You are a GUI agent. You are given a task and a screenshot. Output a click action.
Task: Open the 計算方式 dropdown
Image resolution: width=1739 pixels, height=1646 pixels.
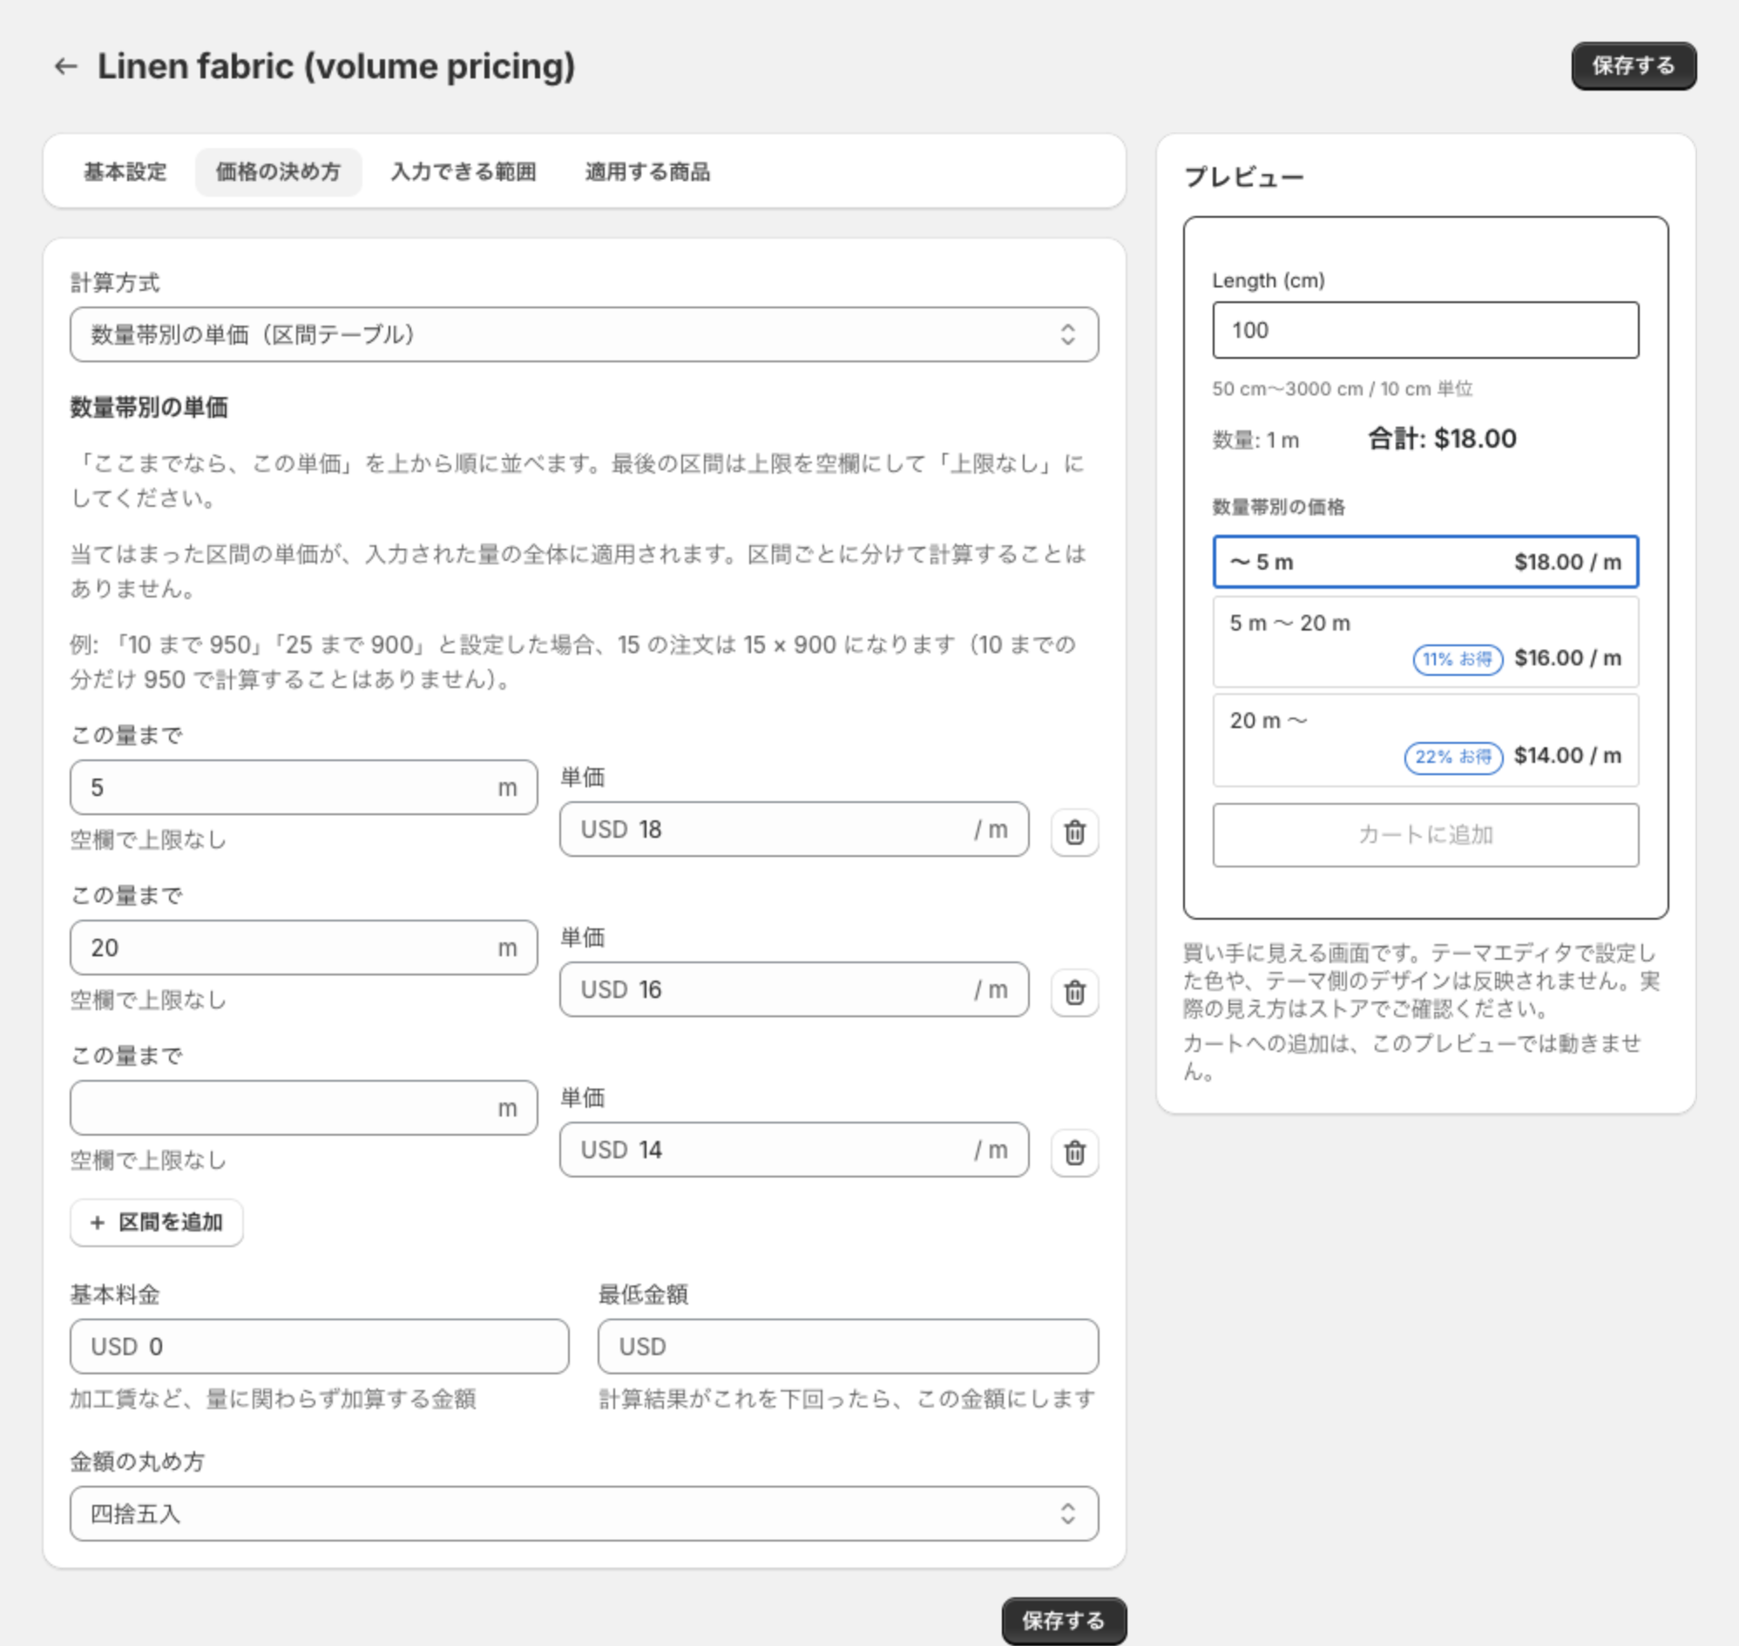pos(584,334)
